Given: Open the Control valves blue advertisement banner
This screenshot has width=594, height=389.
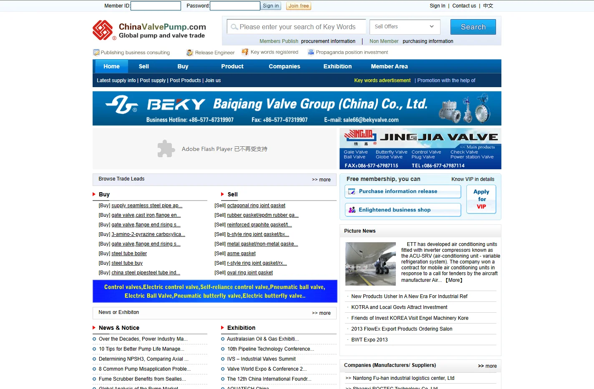Looking at the screenshot, I should point(215,291).
